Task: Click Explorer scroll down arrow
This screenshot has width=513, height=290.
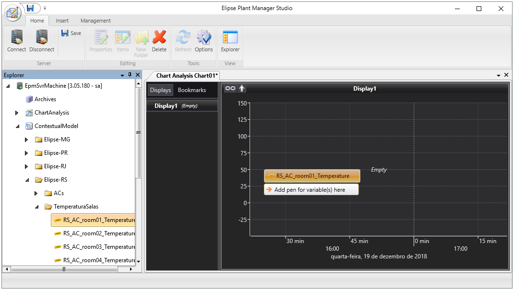Action: coord(138,262)
